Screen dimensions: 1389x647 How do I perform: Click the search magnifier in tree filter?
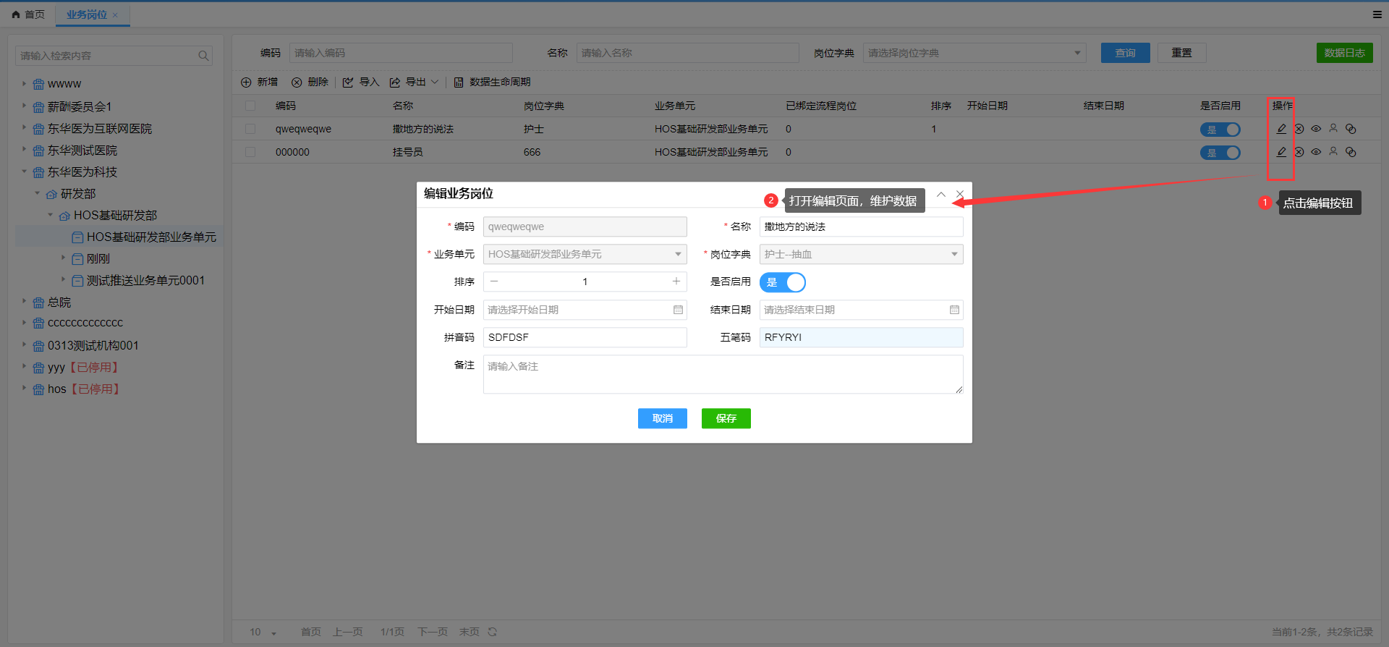point(203,56)
